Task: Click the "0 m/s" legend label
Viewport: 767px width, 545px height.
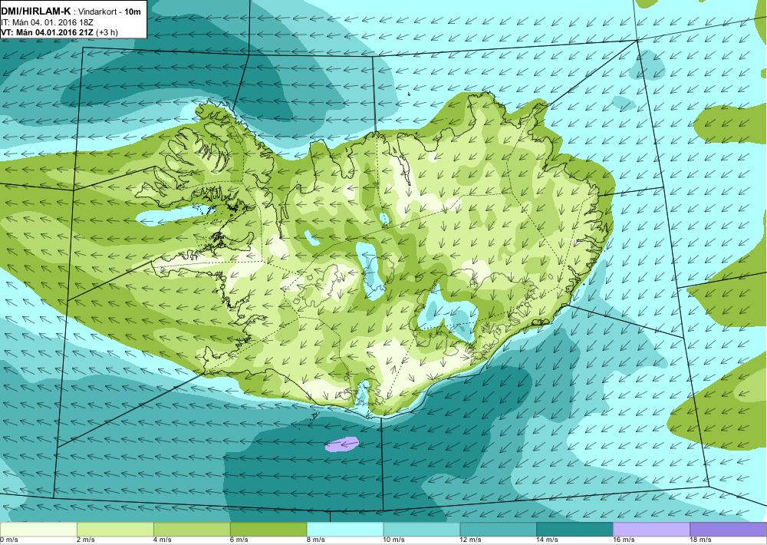Action: (x=8, y=540)
